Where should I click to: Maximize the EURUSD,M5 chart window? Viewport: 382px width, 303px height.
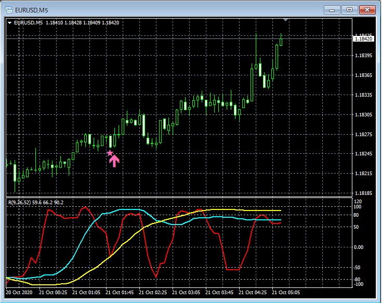click(349, 10)
